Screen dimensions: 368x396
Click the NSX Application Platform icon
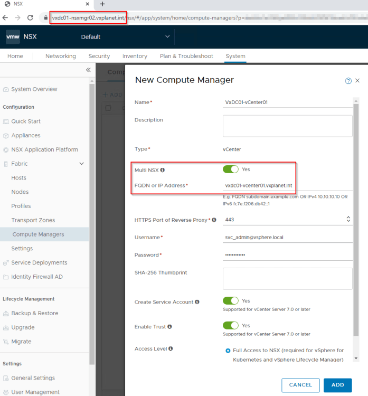pos(6,150)
